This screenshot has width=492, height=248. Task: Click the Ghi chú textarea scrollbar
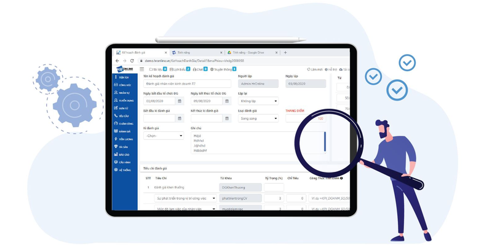pos(325,142)
